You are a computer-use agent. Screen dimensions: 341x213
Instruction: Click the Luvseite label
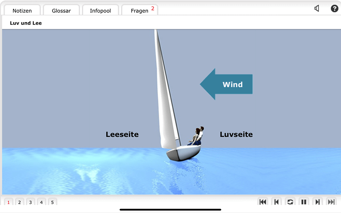[236, 134]
